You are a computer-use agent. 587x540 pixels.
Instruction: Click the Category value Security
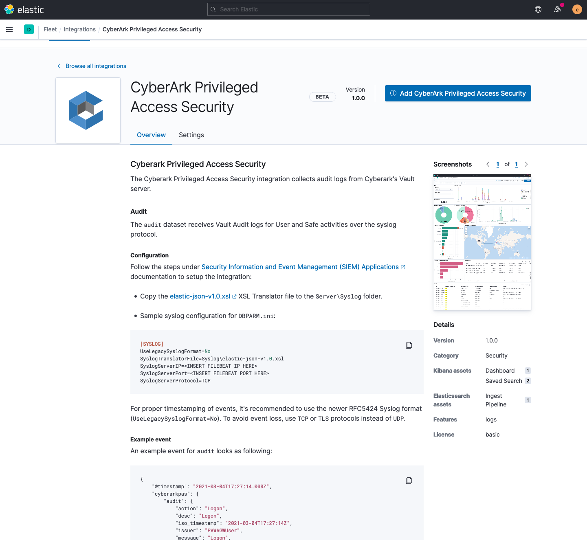click(x=497, y=356)
